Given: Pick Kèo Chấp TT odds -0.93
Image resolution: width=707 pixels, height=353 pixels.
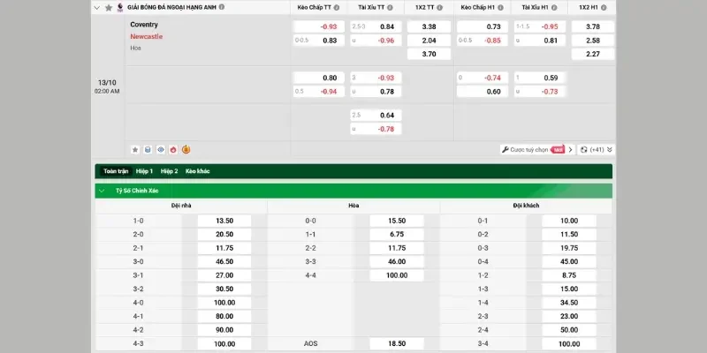Looking at the screenshot, I should [x=319, y=26].
